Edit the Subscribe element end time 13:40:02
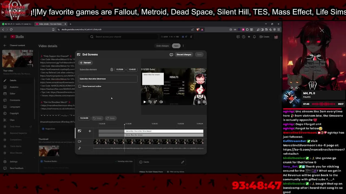 click(x=132, y=70)
